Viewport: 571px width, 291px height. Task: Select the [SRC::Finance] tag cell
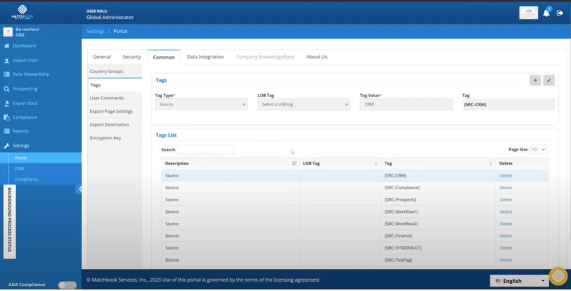click(438, 236)
